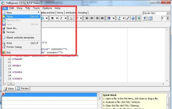The height and width of the screenshot is (109, 172).
Task: Choose Open in the File menu
Action: click(x=21, y=17)
